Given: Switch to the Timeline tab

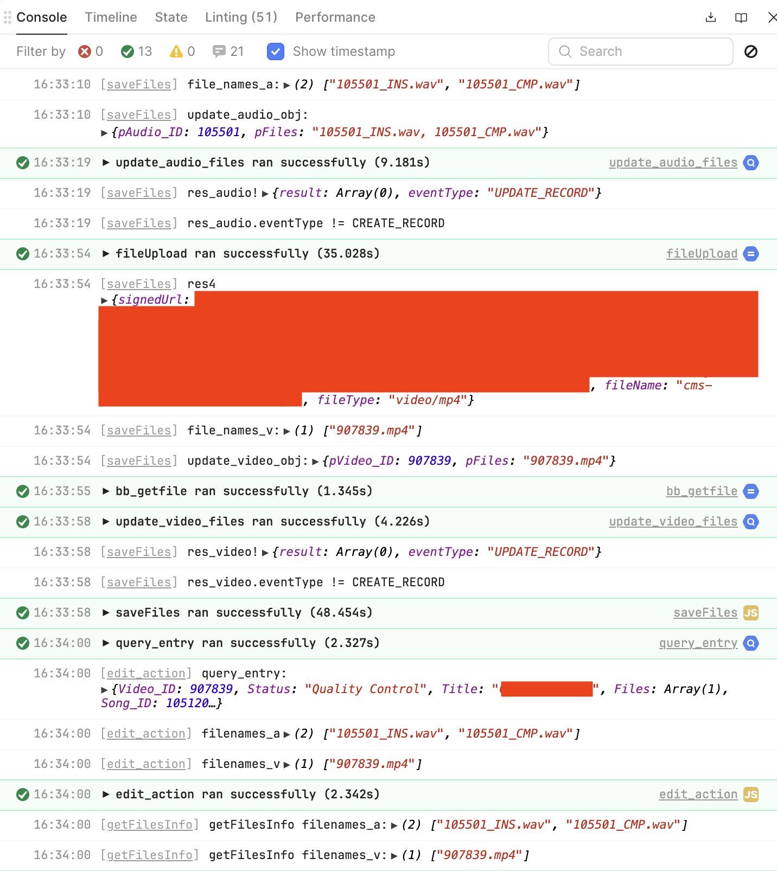Looking at the screenshot, I should [x=111, y=17].
